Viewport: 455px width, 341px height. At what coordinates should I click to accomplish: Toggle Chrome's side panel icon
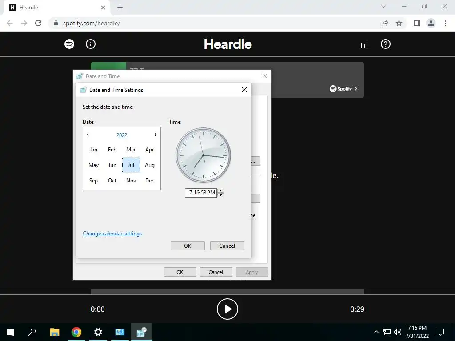(417, 23)
